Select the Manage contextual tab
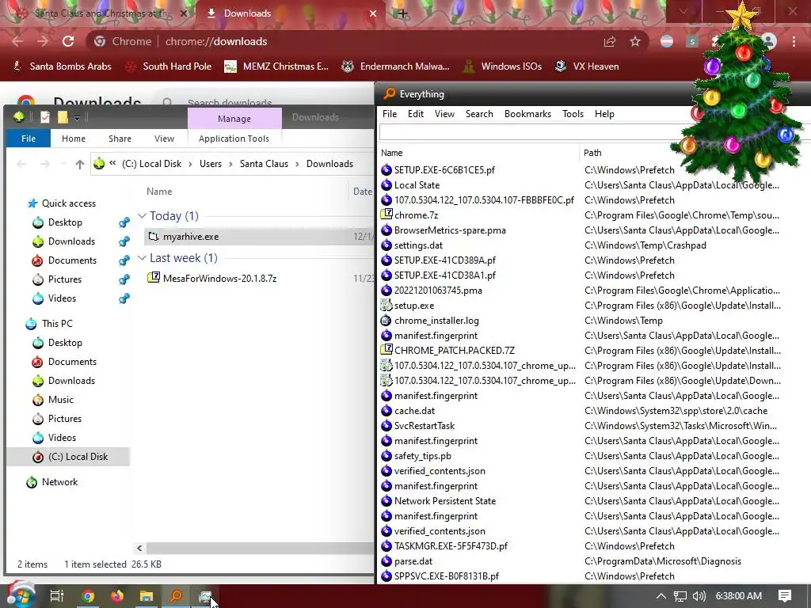This screenshot has width=811, height=608. coord(234,119)
